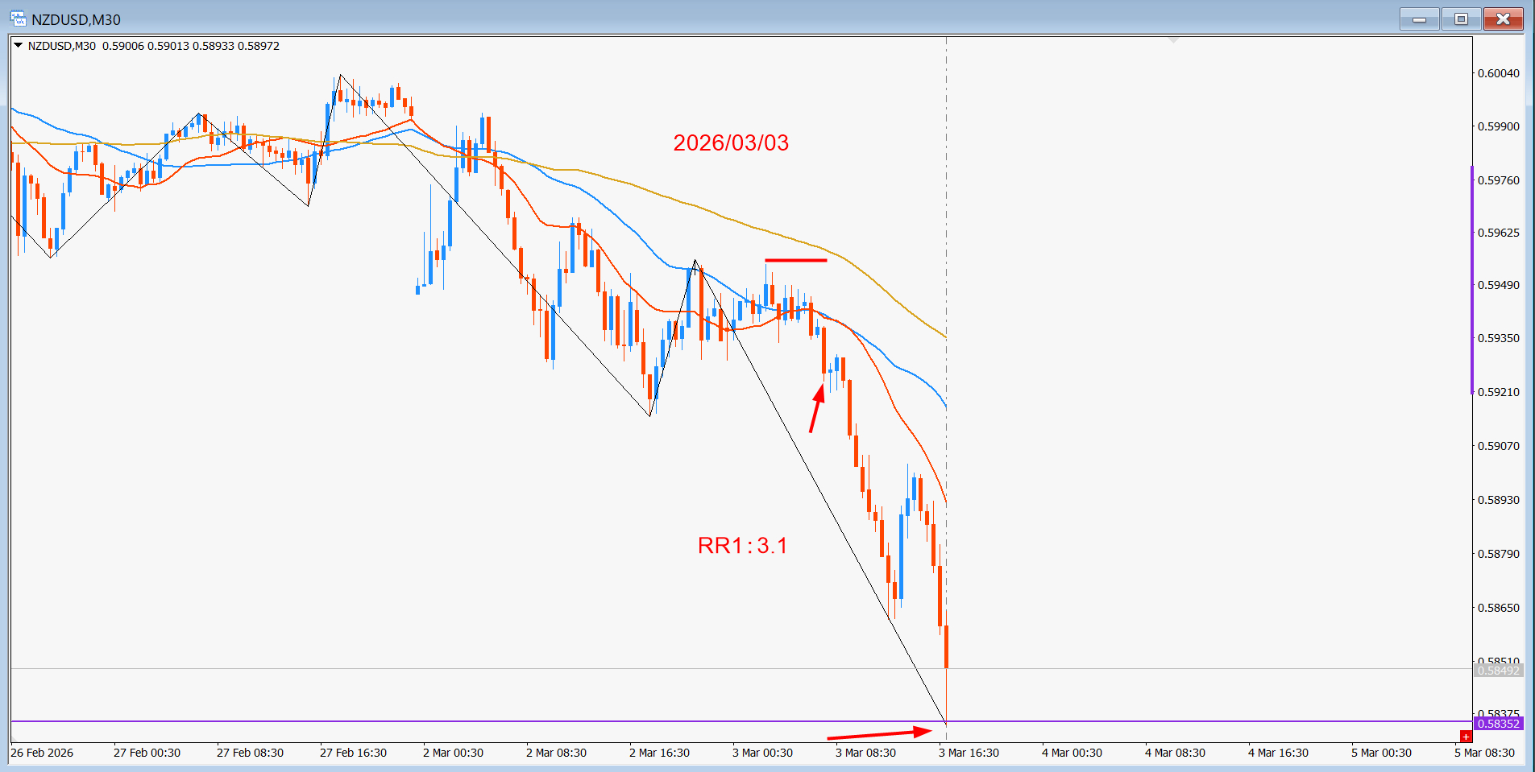Click the red arrow pointing up at candle
1535x772 pixels.
click(x=817, y=408)
